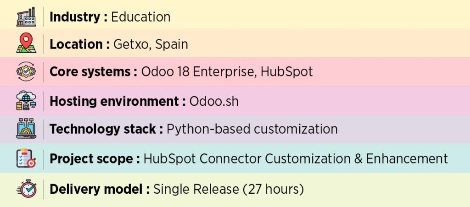The width and height of the screenshot is (470, 207).
Task: Click the cloud Hosting environment icon
Action: 26,100
